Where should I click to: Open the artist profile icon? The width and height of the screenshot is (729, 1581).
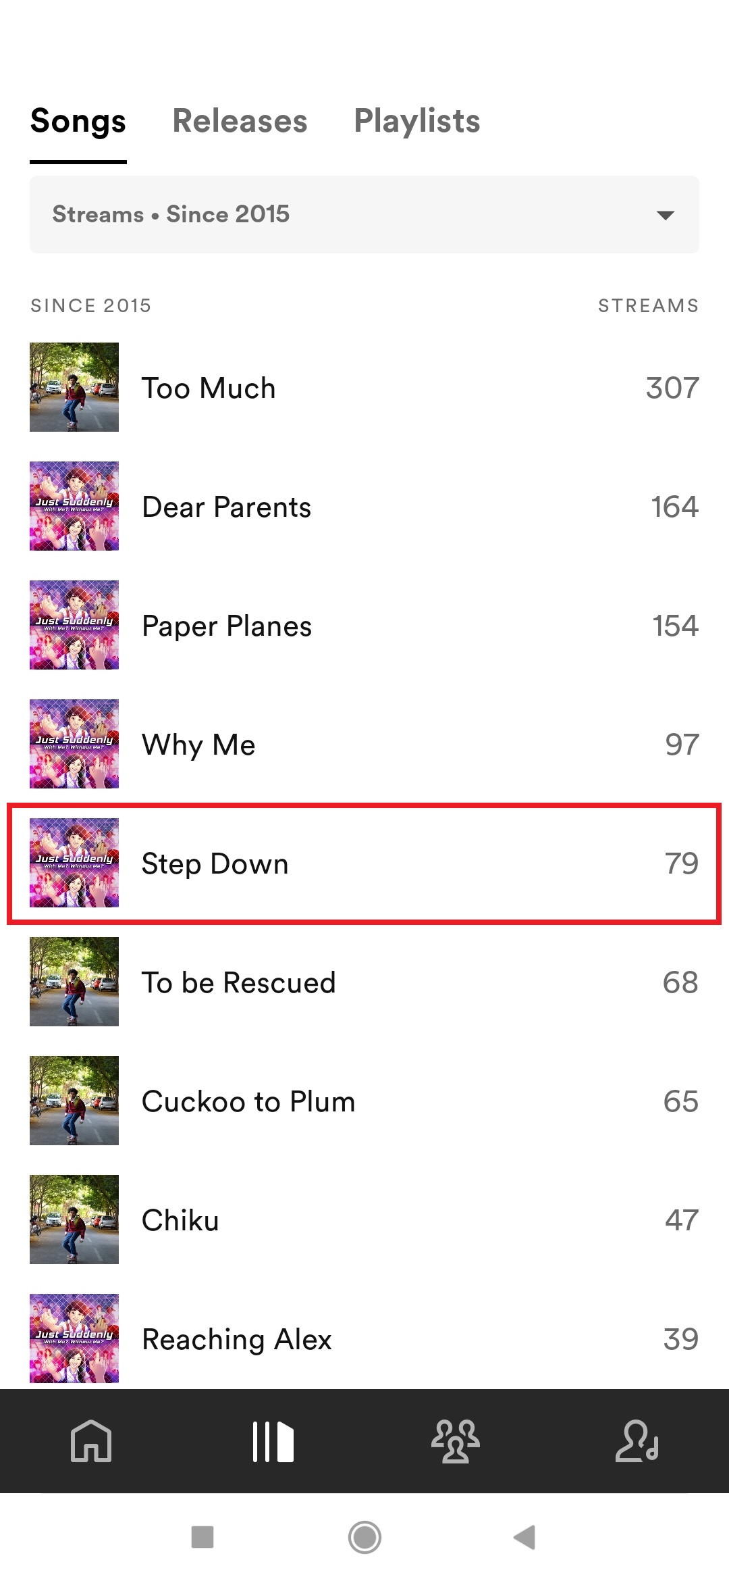pos(637,1440)
